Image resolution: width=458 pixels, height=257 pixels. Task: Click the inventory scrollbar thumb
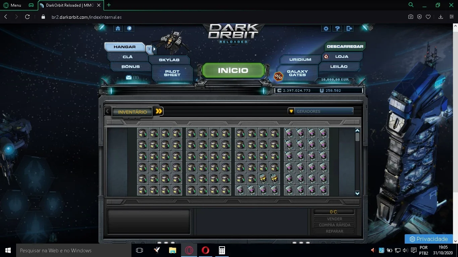coord(357,137)
